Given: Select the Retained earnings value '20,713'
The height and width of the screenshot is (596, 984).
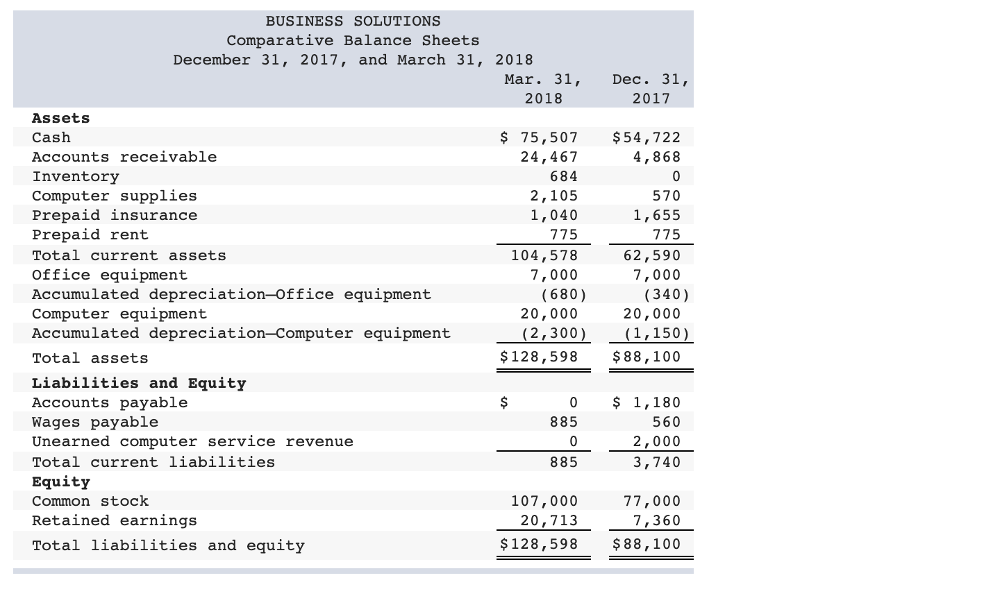Looking at the screenshot, I should click(549, 520).
